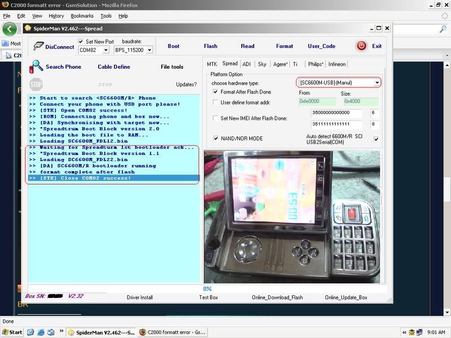The image size is (451, 338).
Task: Click the SpiderMan window title icon
Action: 28,28
